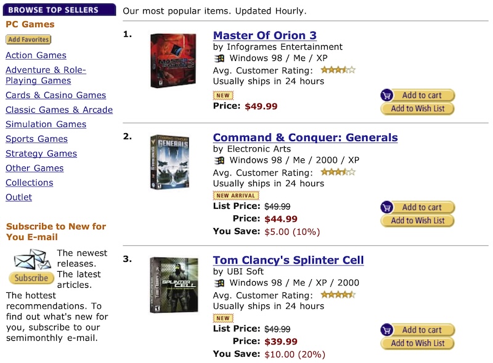Click the star rating for Command & Conquer: Generals
493x363 pixels.
pos(338,172)
